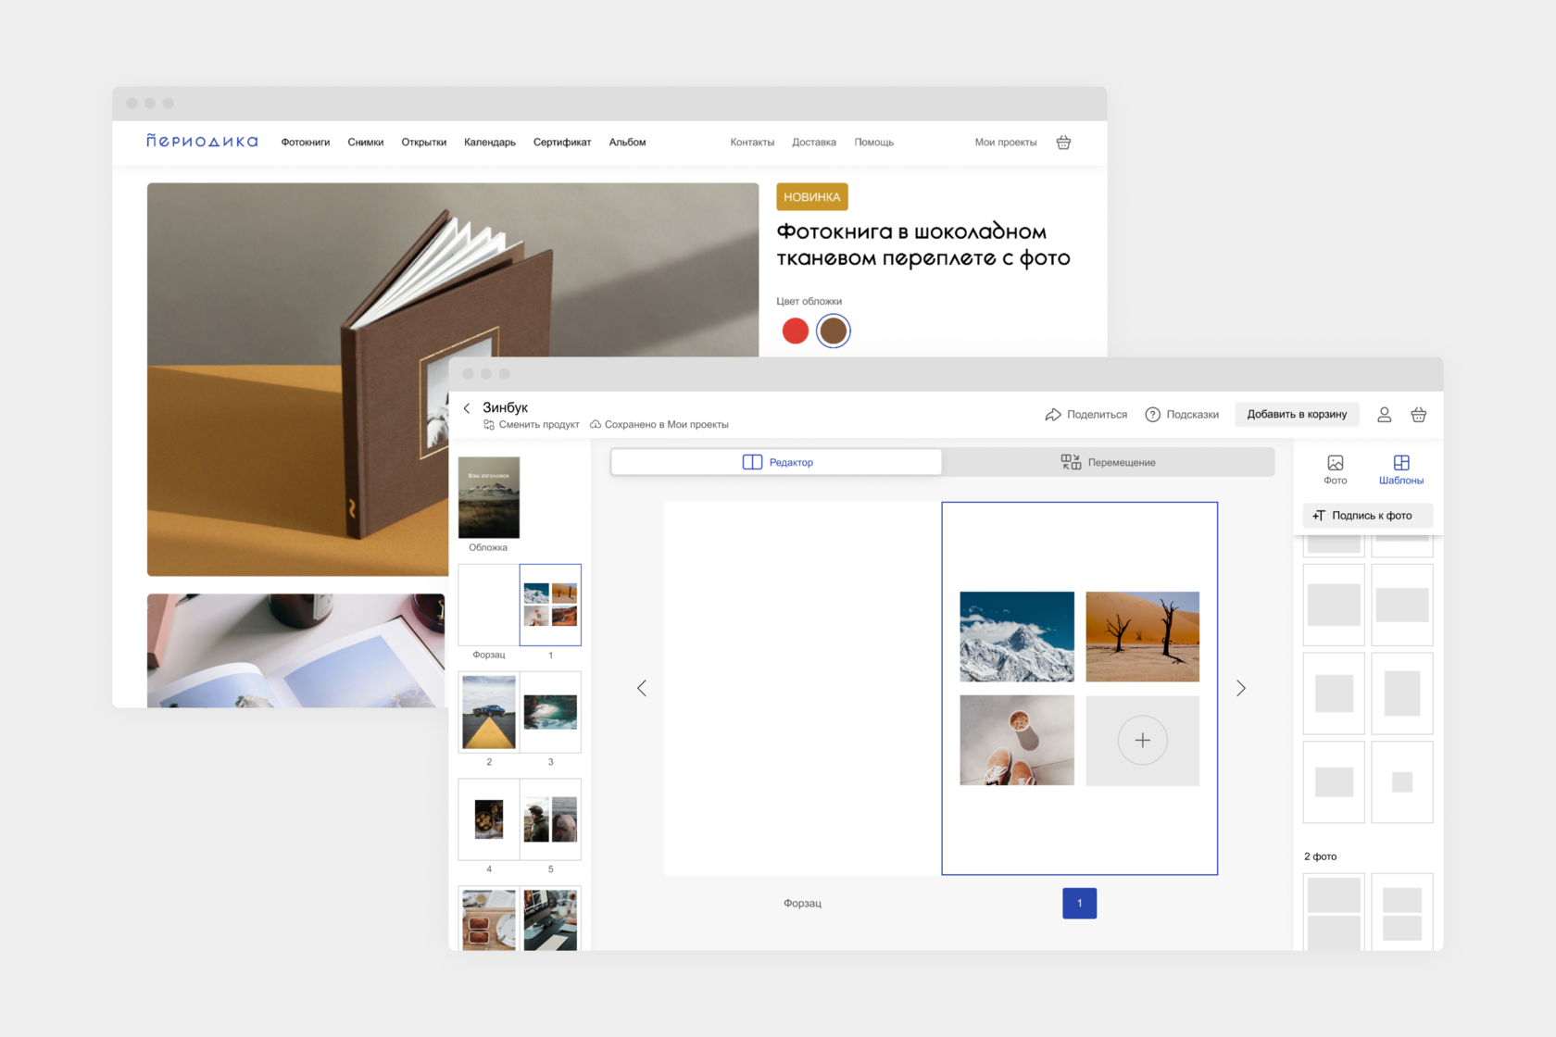Select the brown cover color swatch
Viewport: 1556px width, 1037px height.
point(834,331)
